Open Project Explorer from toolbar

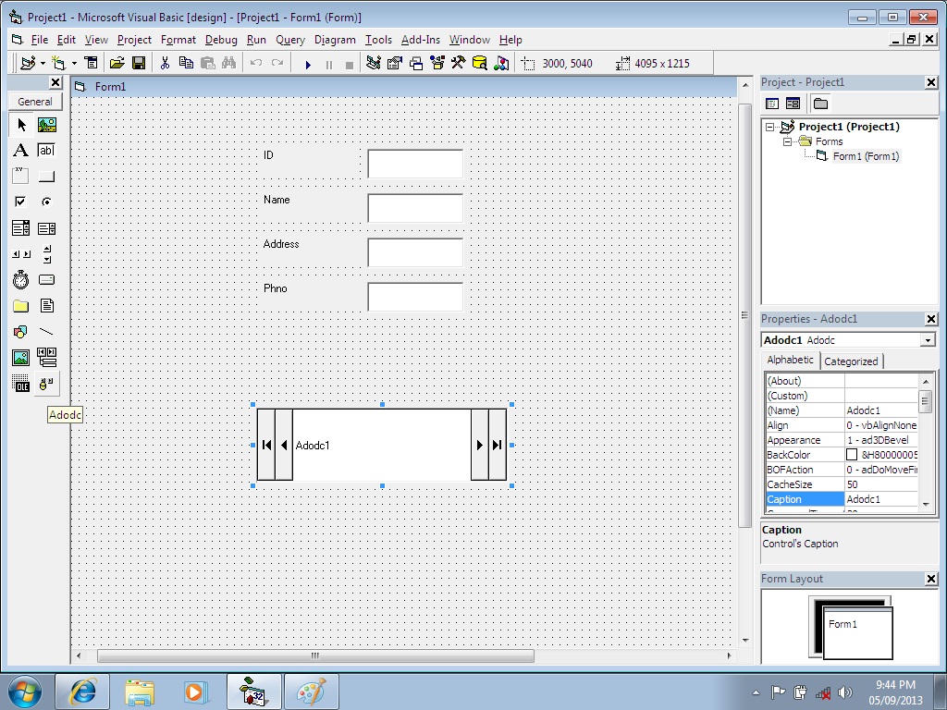[x=374, y=63]
